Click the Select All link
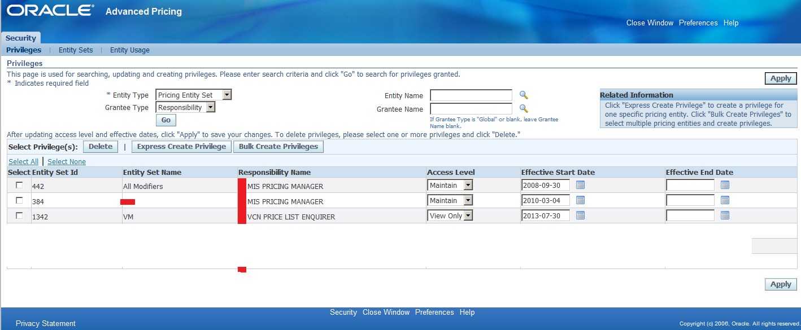801x330 pixels. 23,161
